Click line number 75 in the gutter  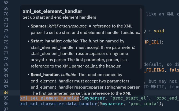point(6,42)
